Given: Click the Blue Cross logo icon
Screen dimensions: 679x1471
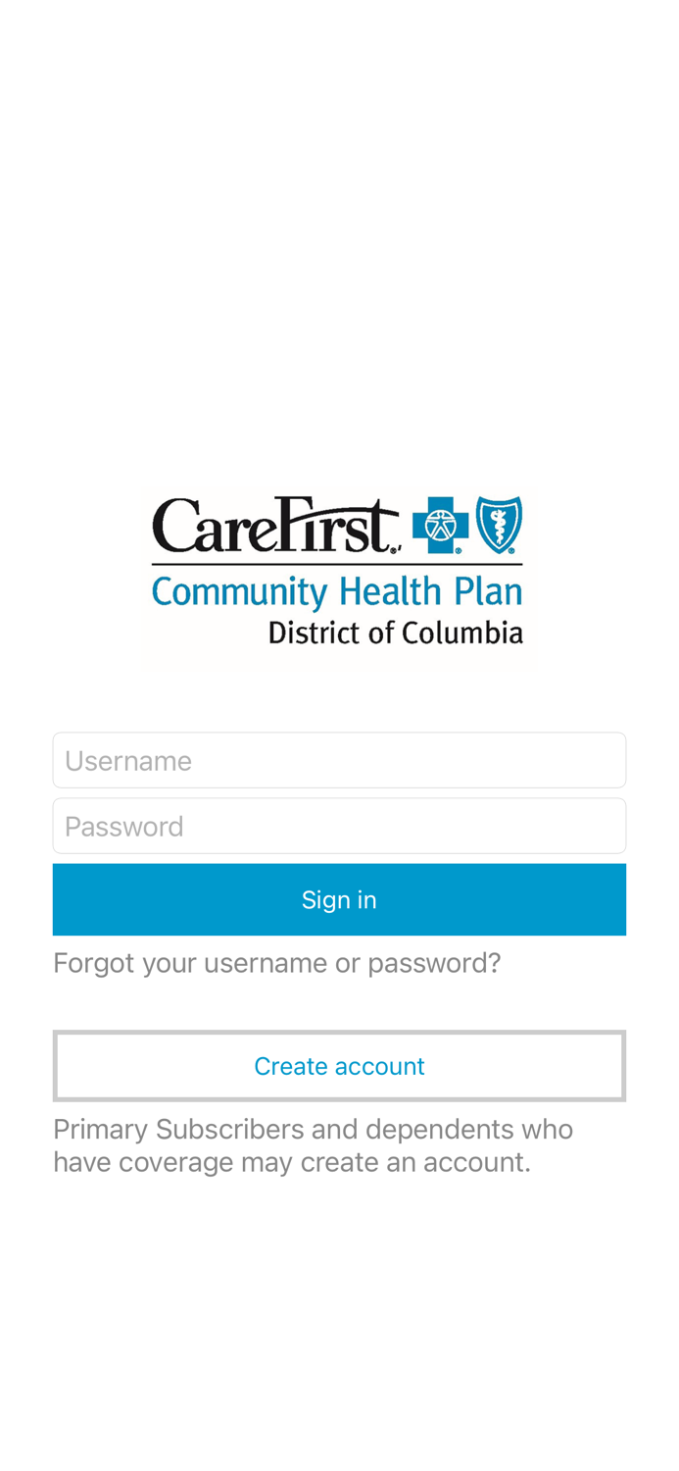Looking at the screenshot, I should 441,525.
